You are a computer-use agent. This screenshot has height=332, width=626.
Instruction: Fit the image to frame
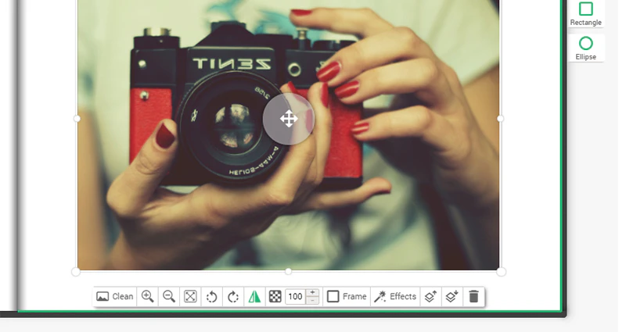[190, 297]
